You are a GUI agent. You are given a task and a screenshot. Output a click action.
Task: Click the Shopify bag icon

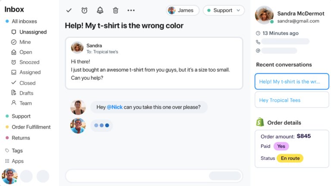[x=260, y=122]
